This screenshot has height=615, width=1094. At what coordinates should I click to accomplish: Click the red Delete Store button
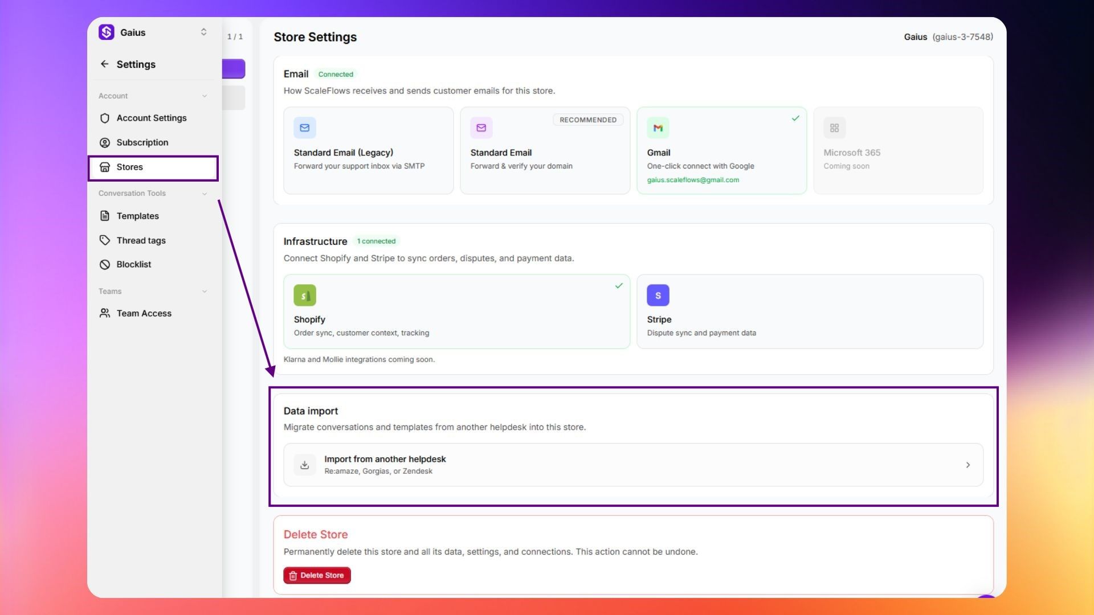(317, 575)
